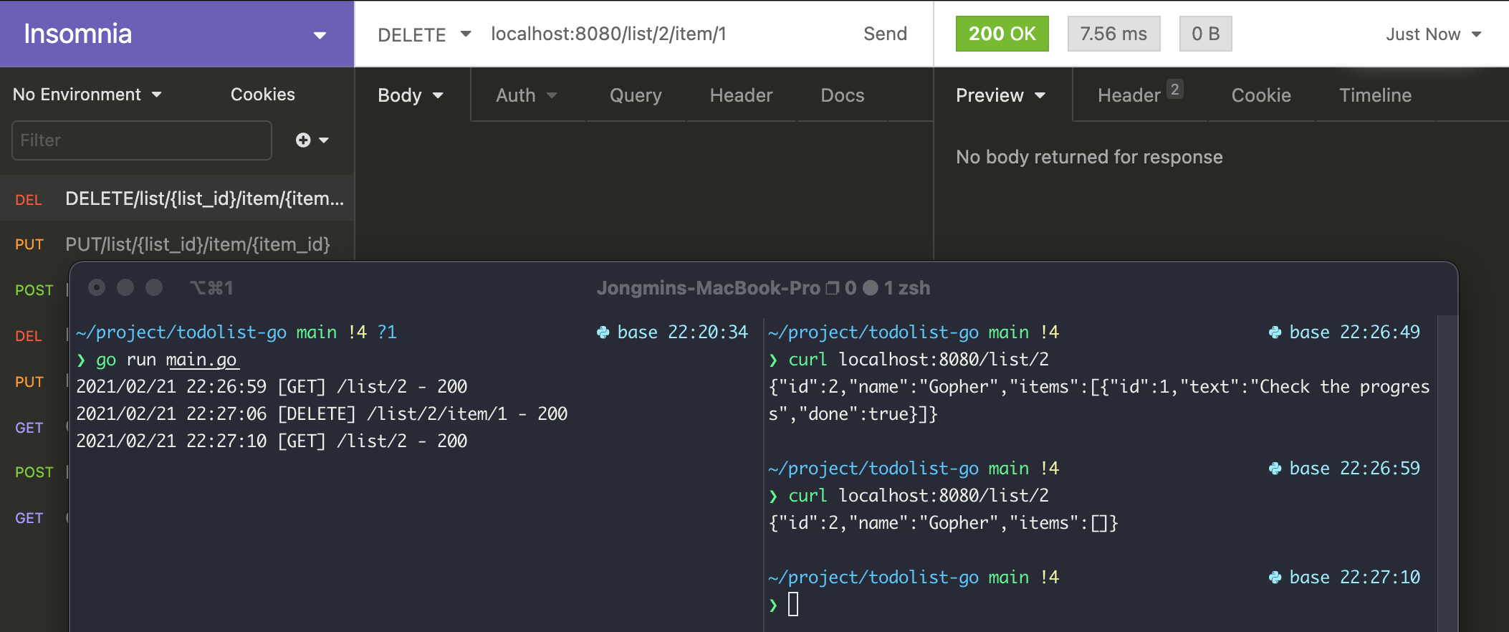Click the [DELETE] /list/2/item/1 log line

322,414
